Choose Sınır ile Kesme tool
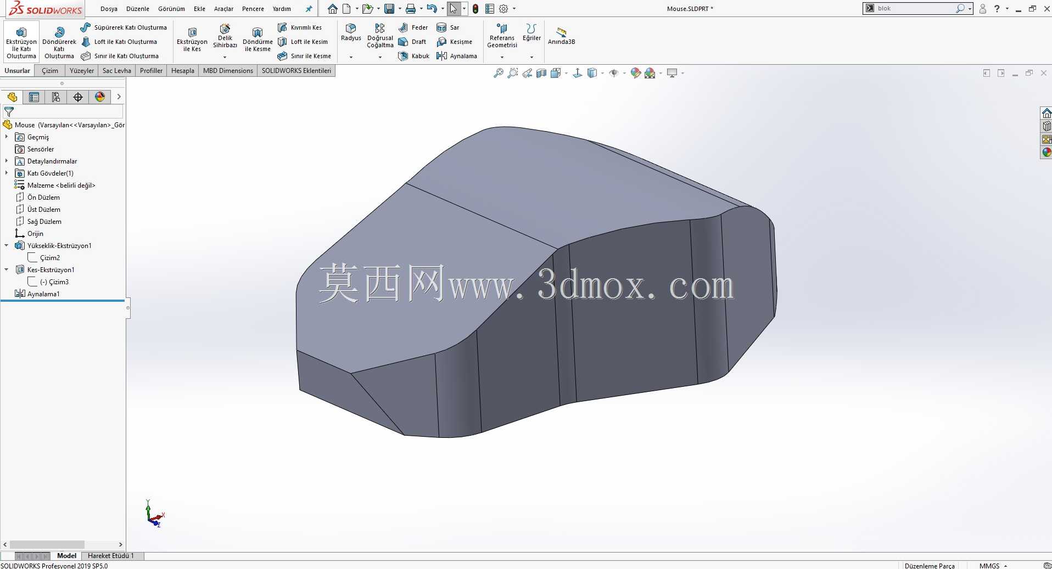The height and width of the screenshot is (569, 1052). tap(304, 56)
